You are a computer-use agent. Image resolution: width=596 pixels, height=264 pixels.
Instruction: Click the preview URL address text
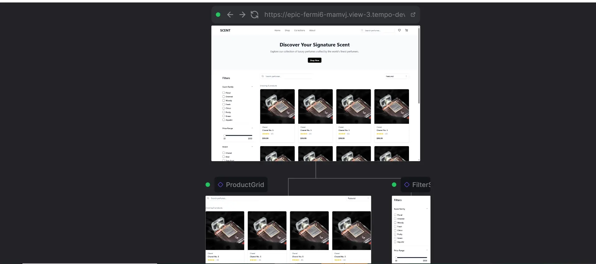point(335,15)
